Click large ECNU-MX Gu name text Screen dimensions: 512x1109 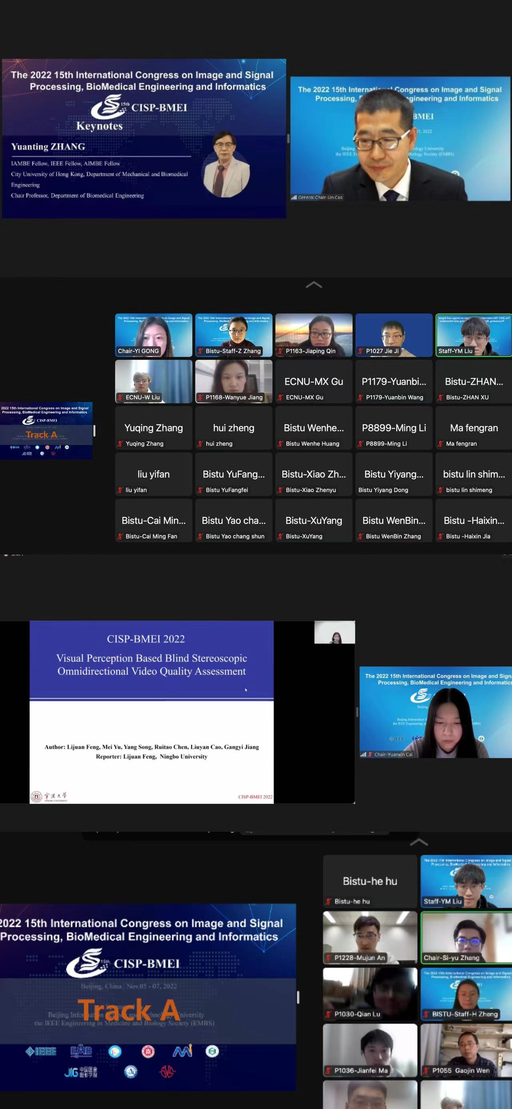pyautogui.click(x=314, y=382)
